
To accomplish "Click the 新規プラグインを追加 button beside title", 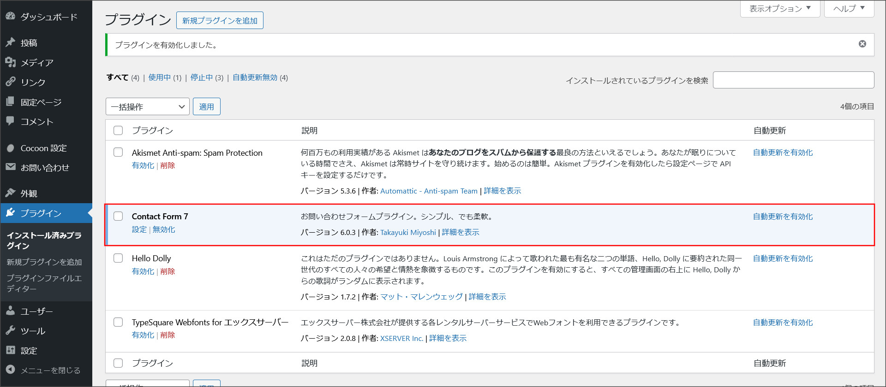I will click(x=220, y=21).
